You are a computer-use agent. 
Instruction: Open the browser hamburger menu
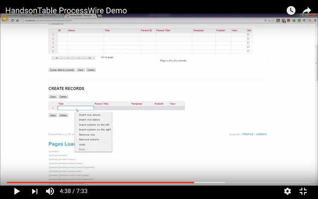coord(315,20)
